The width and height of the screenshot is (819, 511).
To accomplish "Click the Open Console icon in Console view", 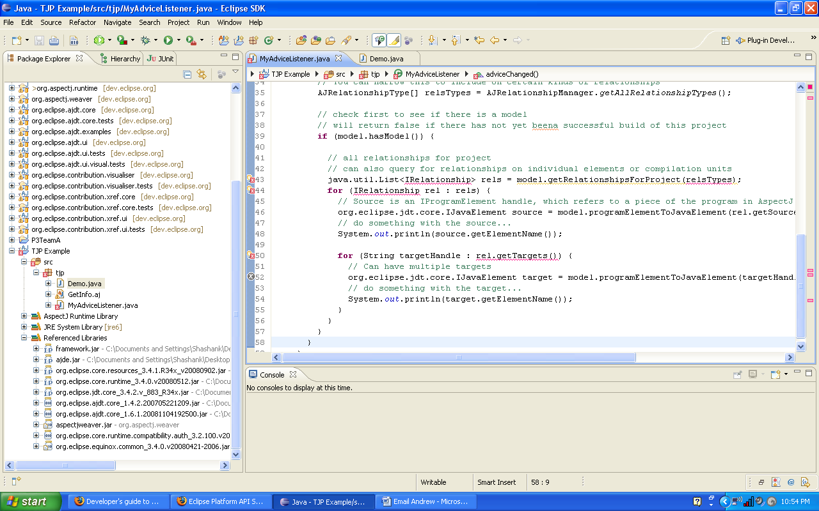I will coord(775,375).
